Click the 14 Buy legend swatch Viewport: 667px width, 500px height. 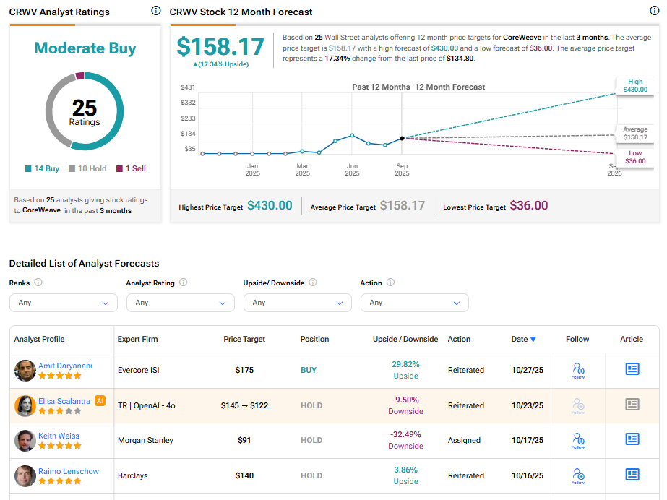[28, 169]
